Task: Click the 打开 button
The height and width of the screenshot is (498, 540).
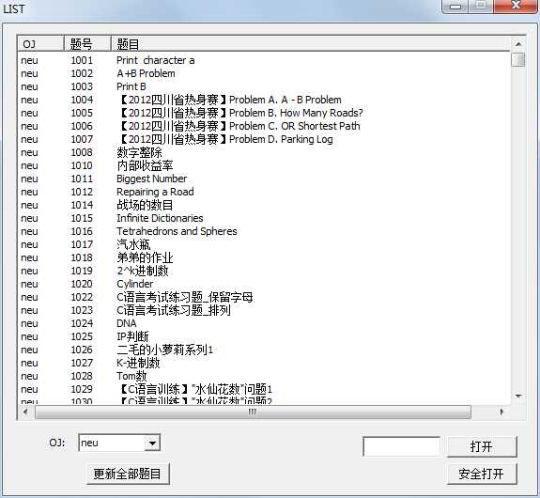Action: 482,446
